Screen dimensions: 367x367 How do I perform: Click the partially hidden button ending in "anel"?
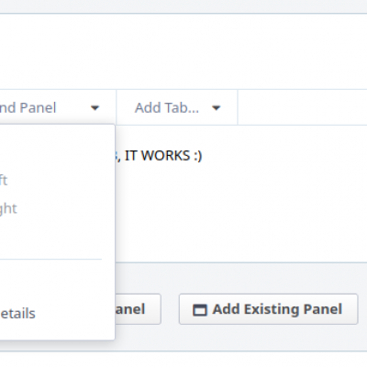coord(138,309)
